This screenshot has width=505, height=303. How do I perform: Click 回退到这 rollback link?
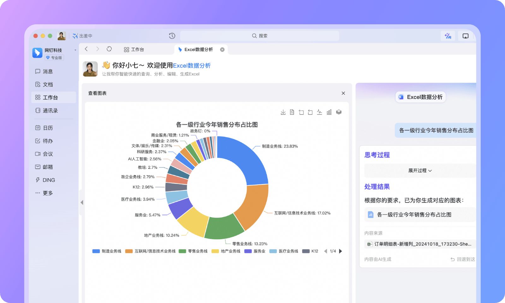(463, 259)
